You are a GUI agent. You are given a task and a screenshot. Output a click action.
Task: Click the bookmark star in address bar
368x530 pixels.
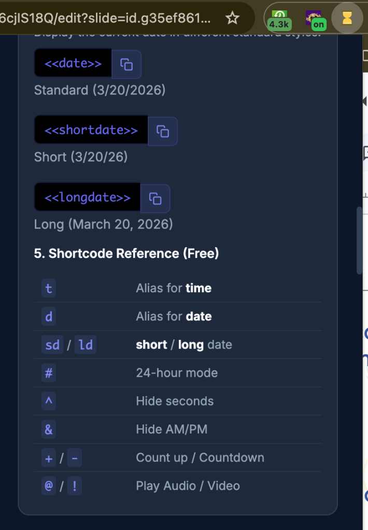pyautogui.click(x=233, y=19)
